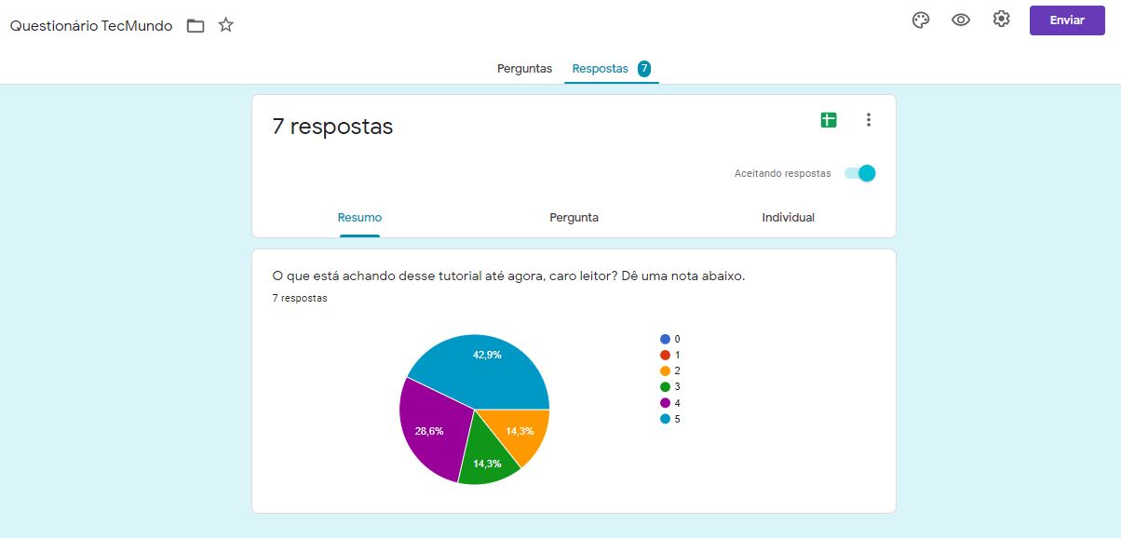Toggle the Aceitando respostas switch
The image size is (1121, 538).
click(860, 173)
